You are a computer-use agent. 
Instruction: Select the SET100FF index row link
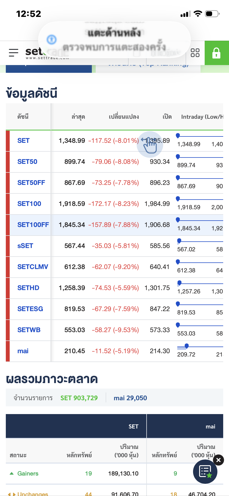tap(33, 225)
